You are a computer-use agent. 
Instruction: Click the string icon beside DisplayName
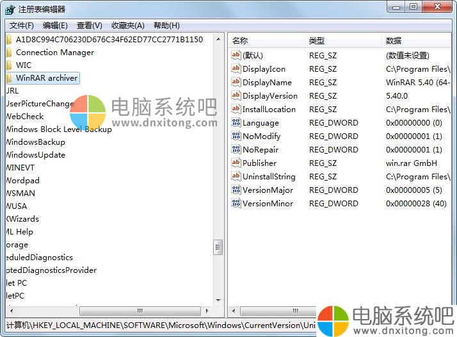click(236, 82)
